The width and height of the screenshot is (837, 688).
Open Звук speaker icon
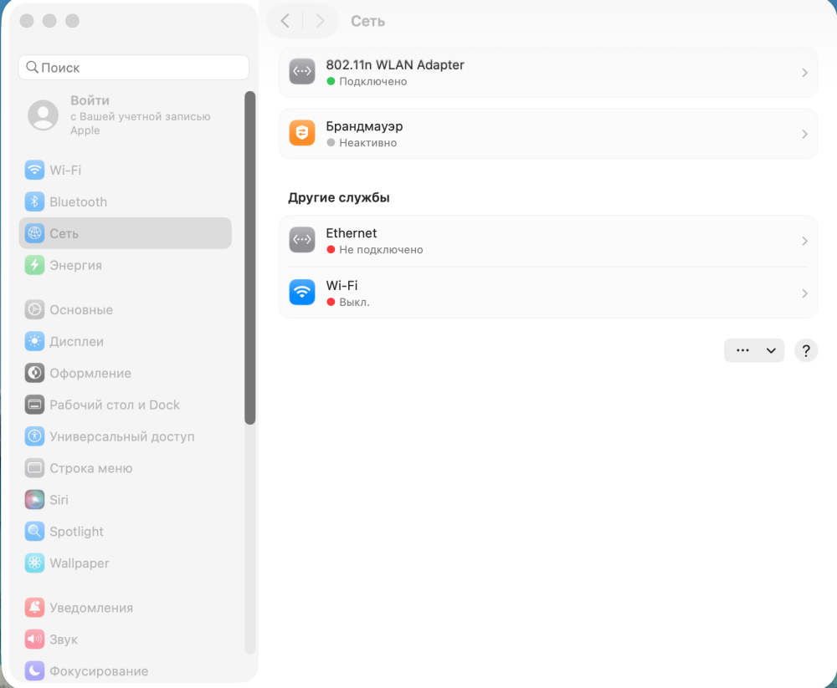[34, 639]
